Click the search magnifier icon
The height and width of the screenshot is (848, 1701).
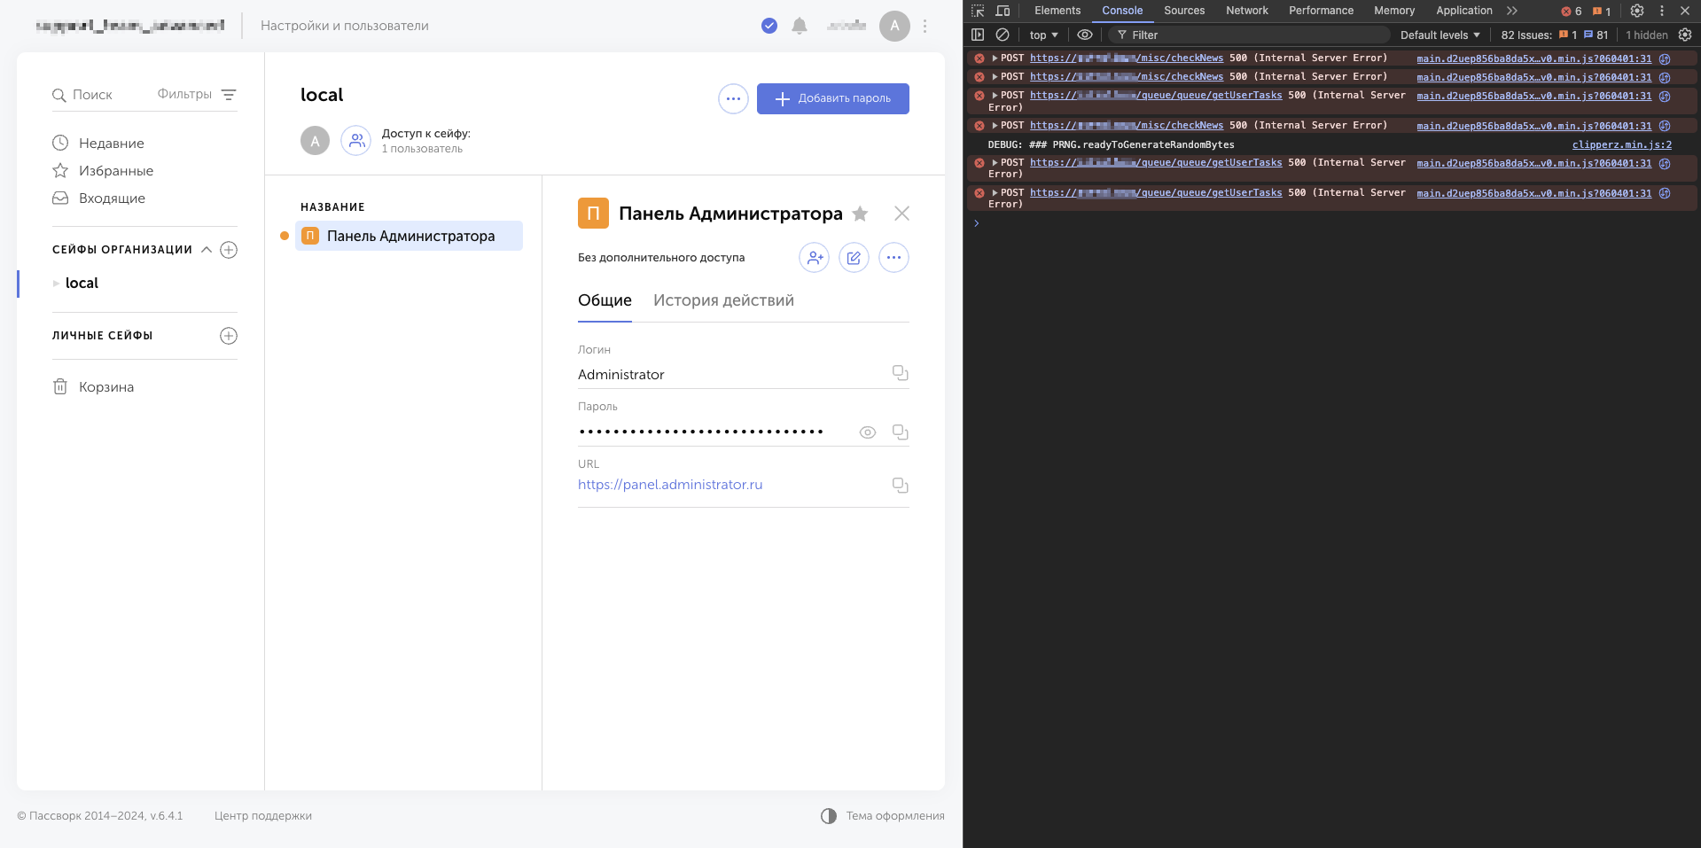click(59, 95)
